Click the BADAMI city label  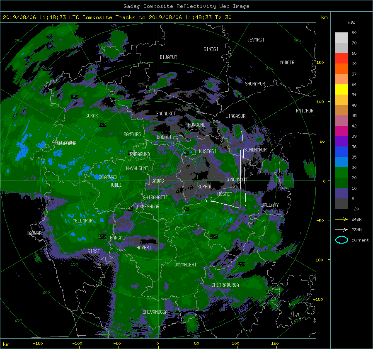[x=164, y=137]
